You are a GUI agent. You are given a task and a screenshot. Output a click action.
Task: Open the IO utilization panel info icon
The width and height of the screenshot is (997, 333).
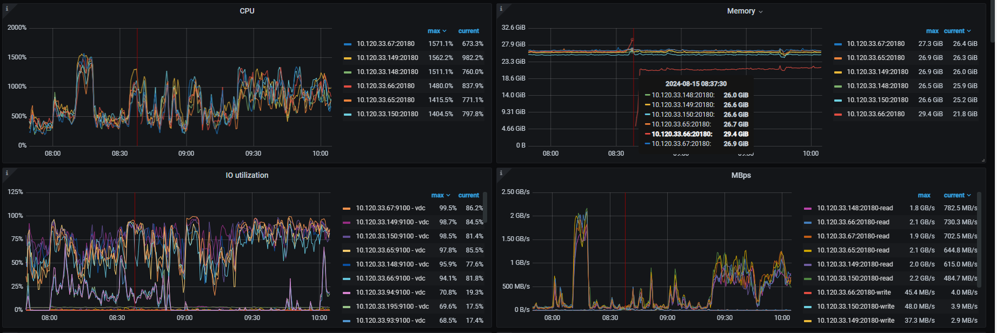point(6,173)
